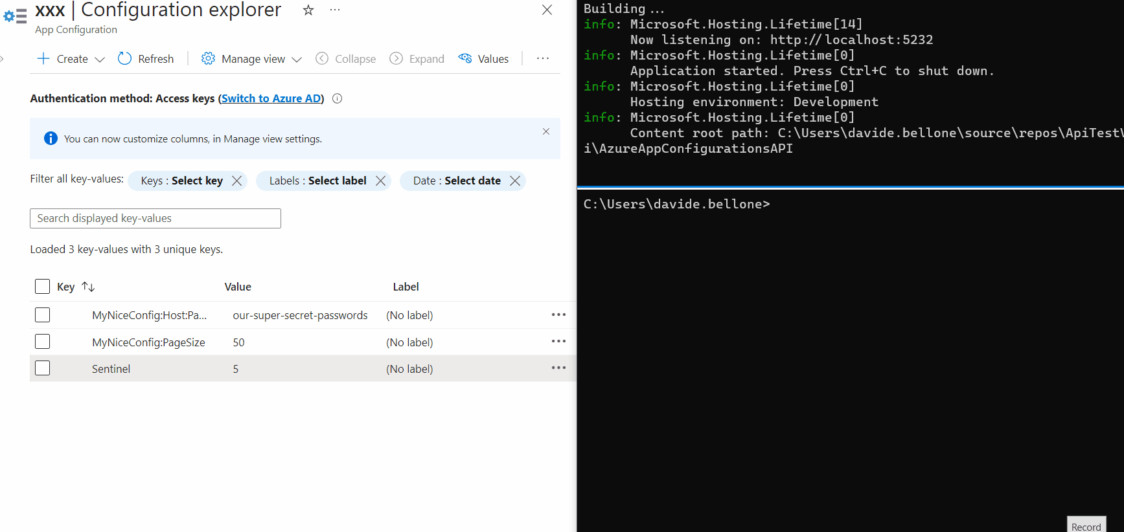Screen dimensions: 1124x532
Task: Open more options for Sentinel row
Action: point(558,368)
